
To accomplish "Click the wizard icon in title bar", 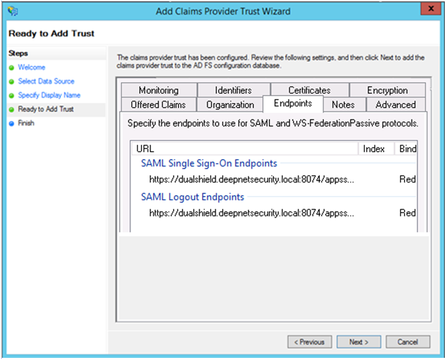I will pyautogui.click(x=12, y=11).
